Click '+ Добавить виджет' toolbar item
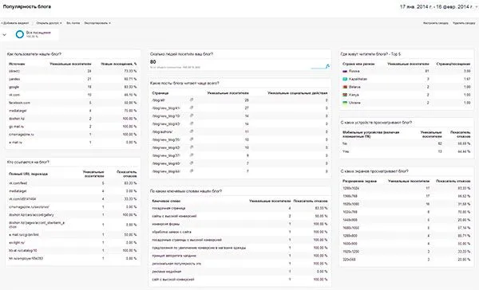The width and height of the screenshot is (479, 290). point(15,23)
